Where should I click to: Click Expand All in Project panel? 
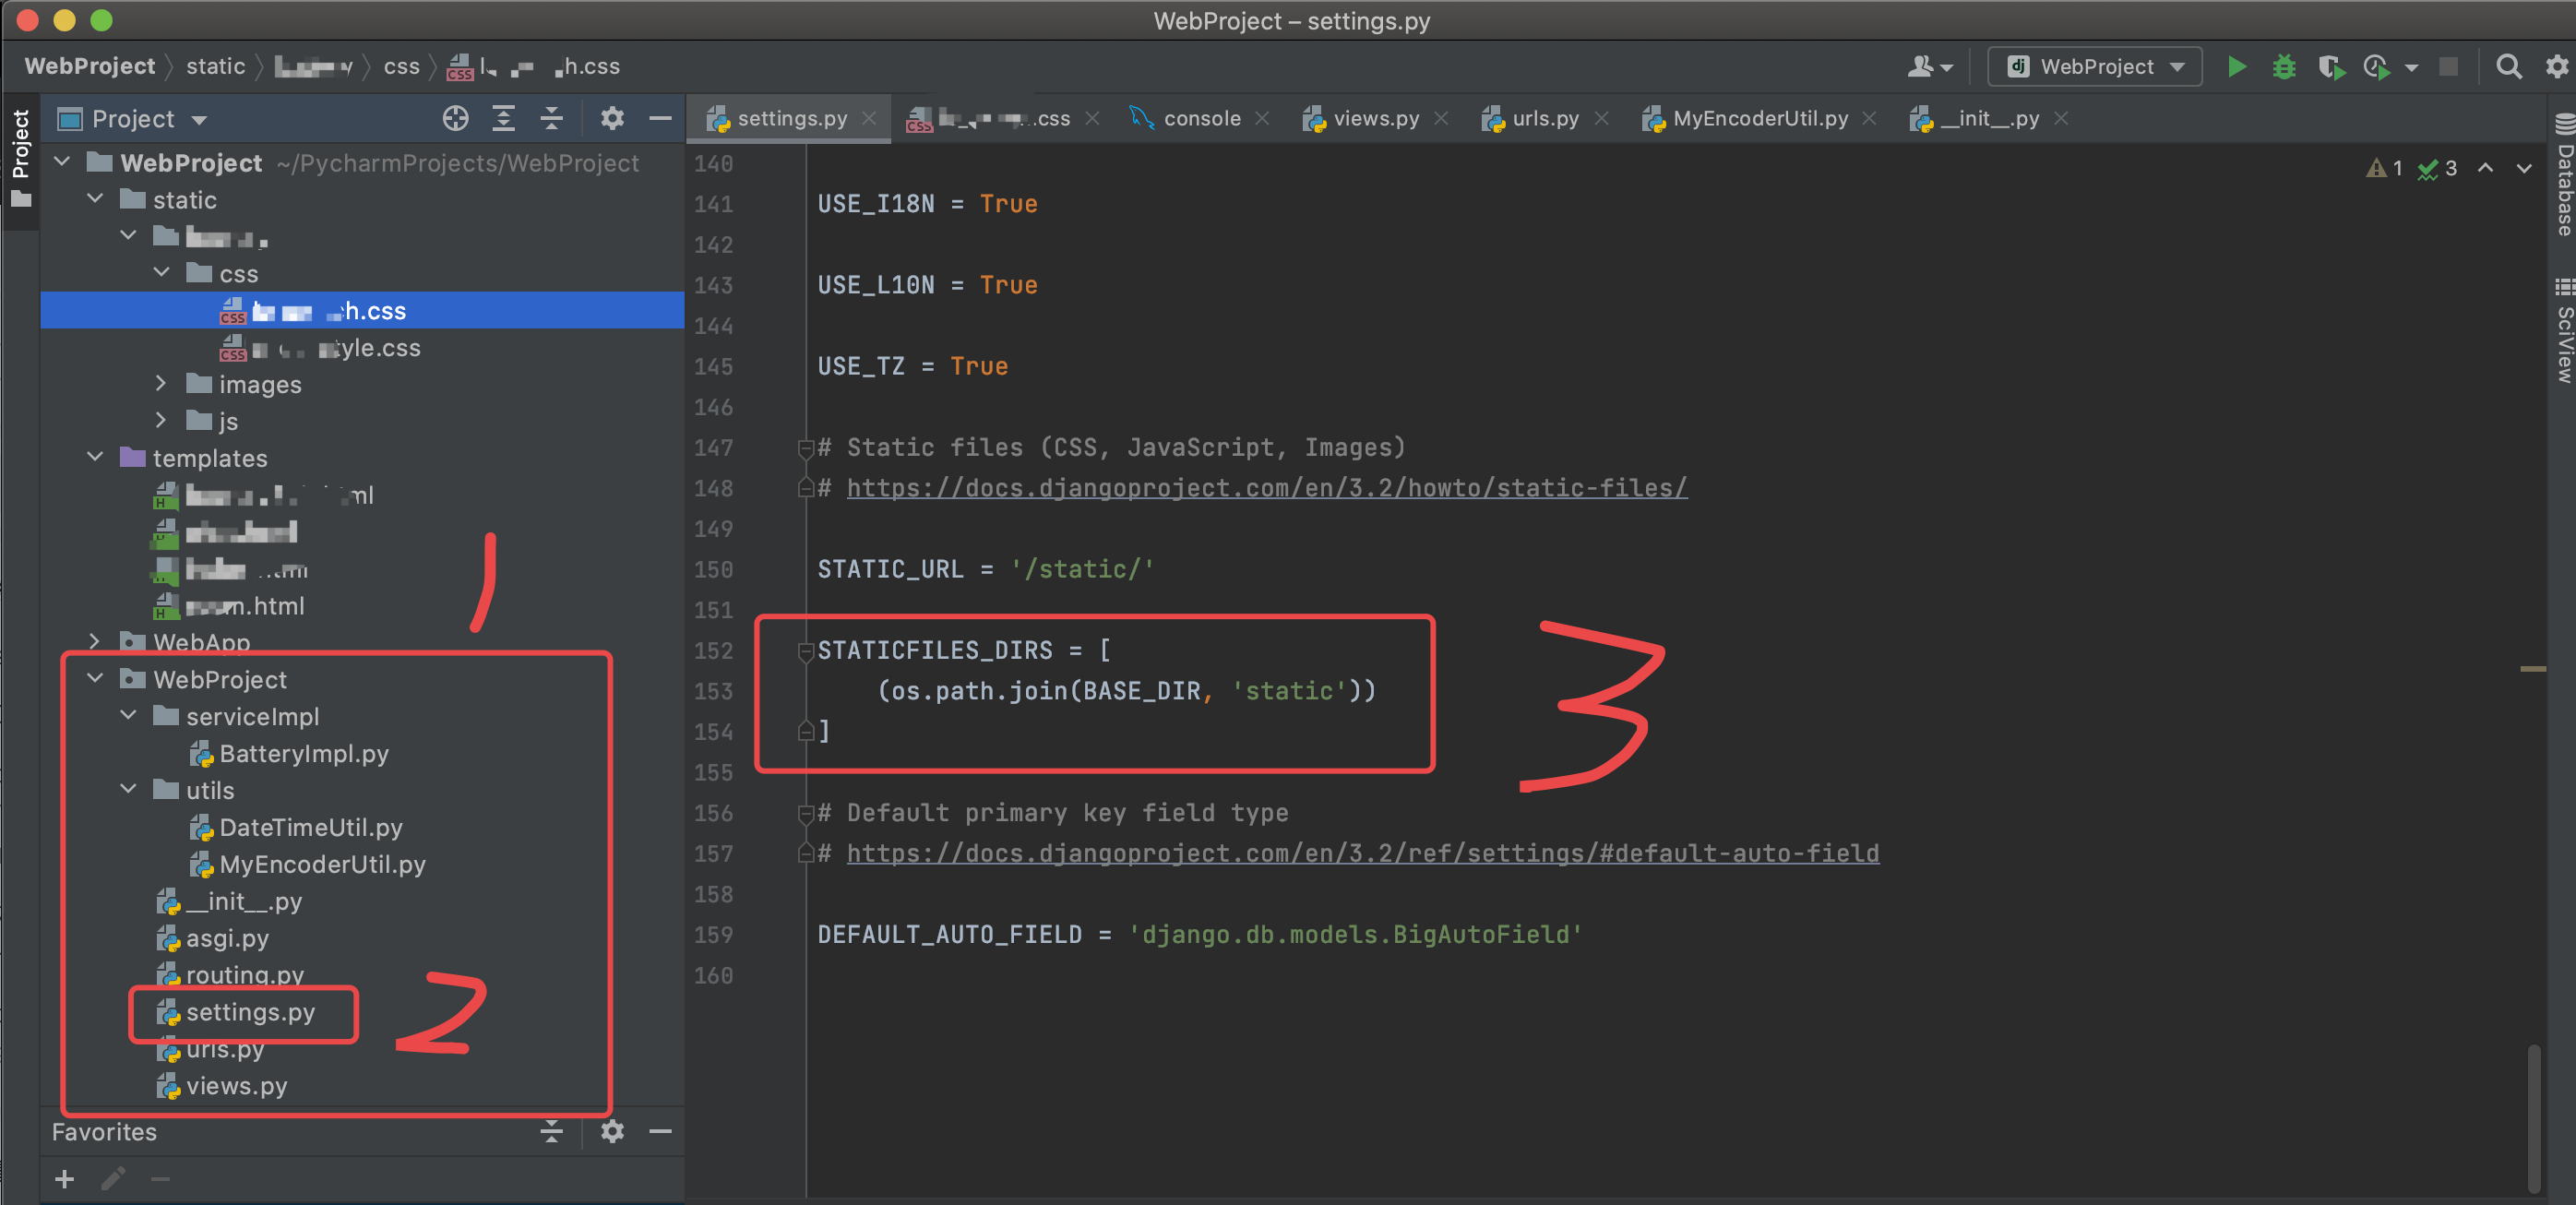tap(503, 119)
